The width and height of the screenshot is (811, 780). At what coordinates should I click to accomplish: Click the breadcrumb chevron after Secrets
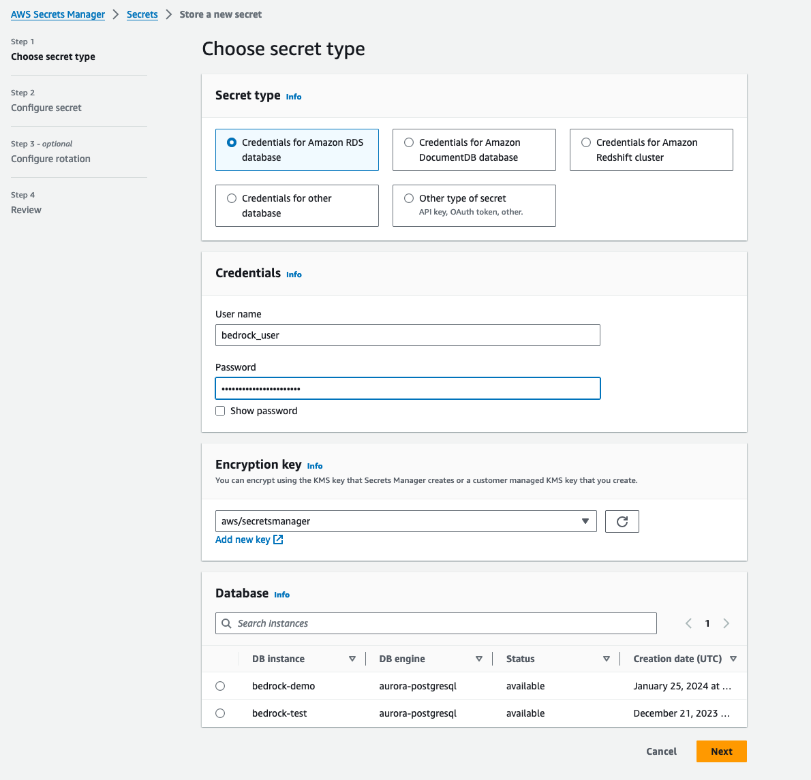(x=168, y=14)
